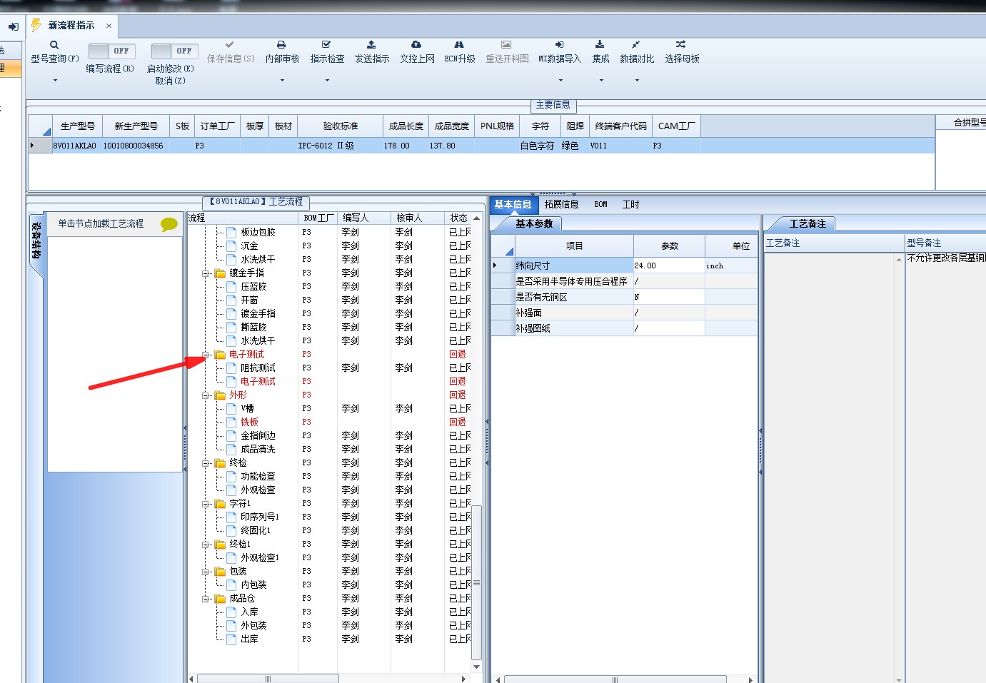
Task: Click the 终检 folder icon
Action: coord(221,463)
